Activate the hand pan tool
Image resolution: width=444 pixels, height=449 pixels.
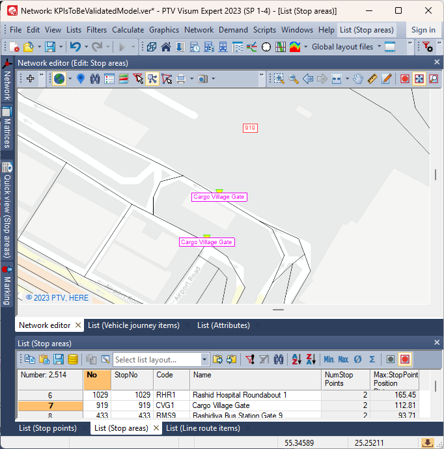tap(357, 79)
